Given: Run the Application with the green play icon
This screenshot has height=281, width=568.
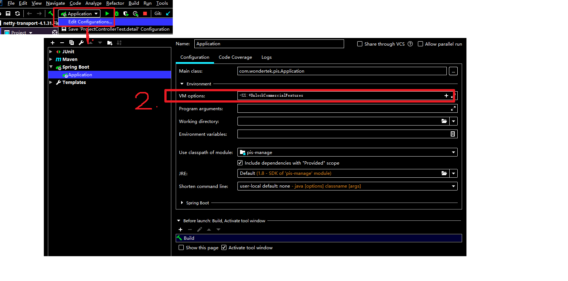Looking at the screenshot, I should (107, 14).
